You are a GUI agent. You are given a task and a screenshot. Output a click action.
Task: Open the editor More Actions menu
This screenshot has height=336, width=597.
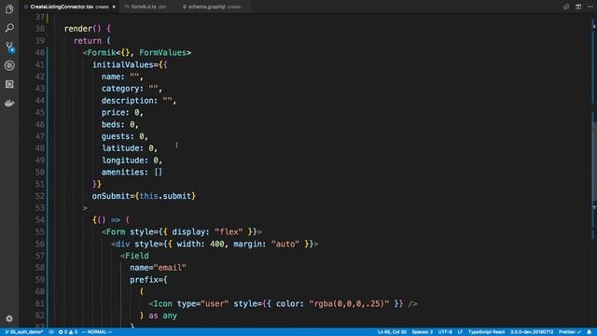(590, 7)
